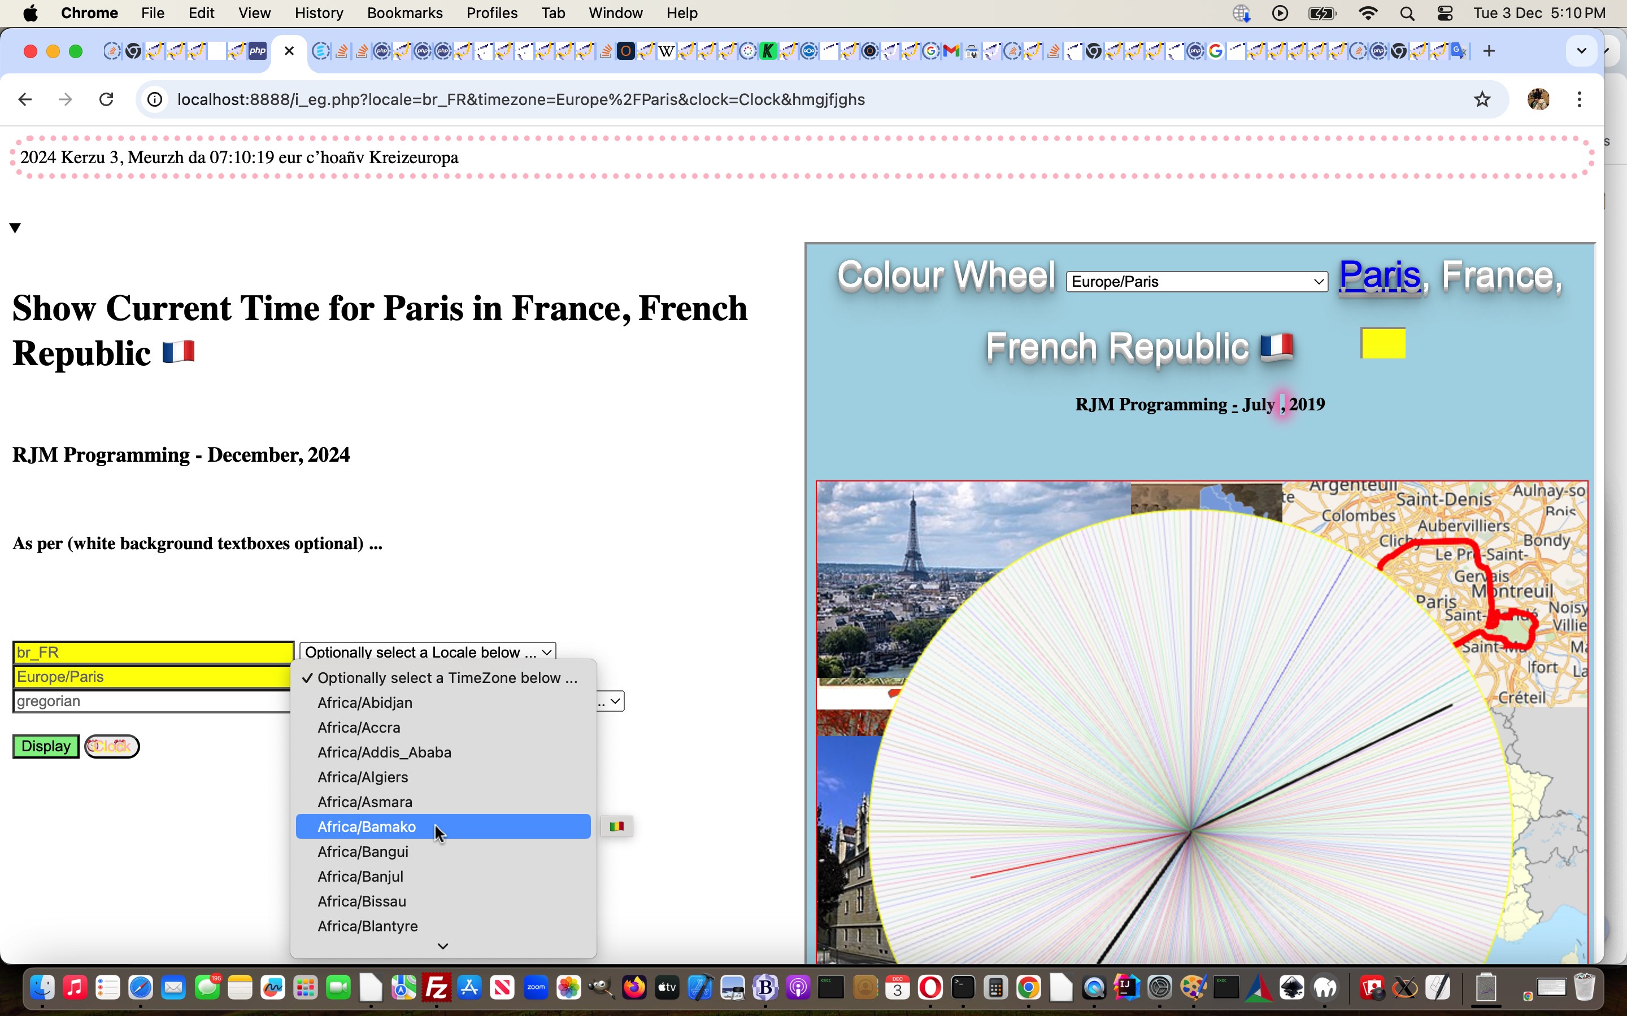Open System Preferences from the Dock
Screen dimensions: 1627x1016
pos(1160,988)
